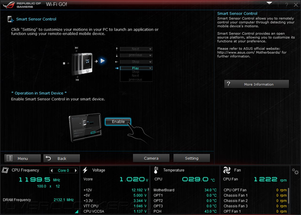Click the help question mark in title bar
Image resolution: width=301 pixels, height=215 pixels.
pyautogui.click(x=286, y=5)
